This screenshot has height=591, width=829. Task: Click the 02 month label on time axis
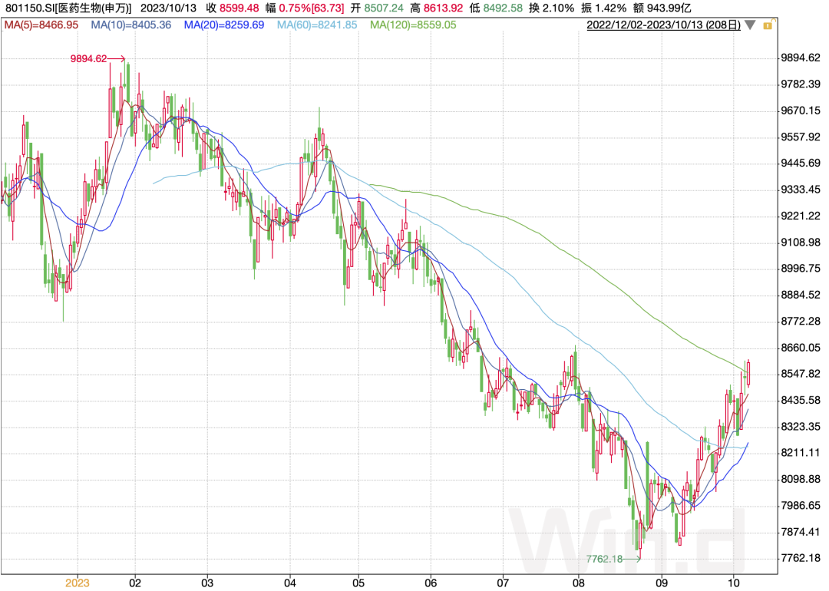[135, 583]
